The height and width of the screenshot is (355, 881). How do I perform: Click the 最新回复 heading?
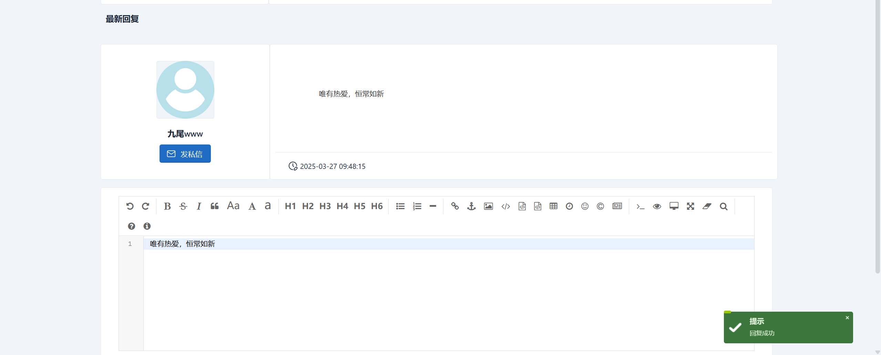click(122, 19)
